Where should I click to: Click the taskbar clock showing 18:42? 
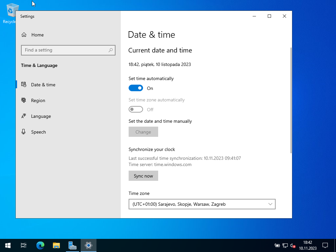point(308,245)
